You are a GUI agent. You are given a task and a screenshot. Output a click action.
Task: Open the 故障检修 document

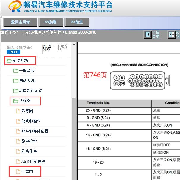(29, 141)
